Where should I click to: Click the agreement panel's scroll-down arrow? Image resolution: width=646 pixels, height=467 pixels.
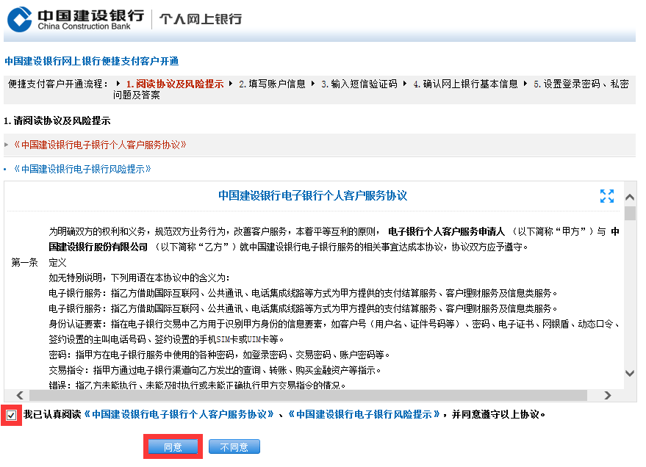click(630, 373)
